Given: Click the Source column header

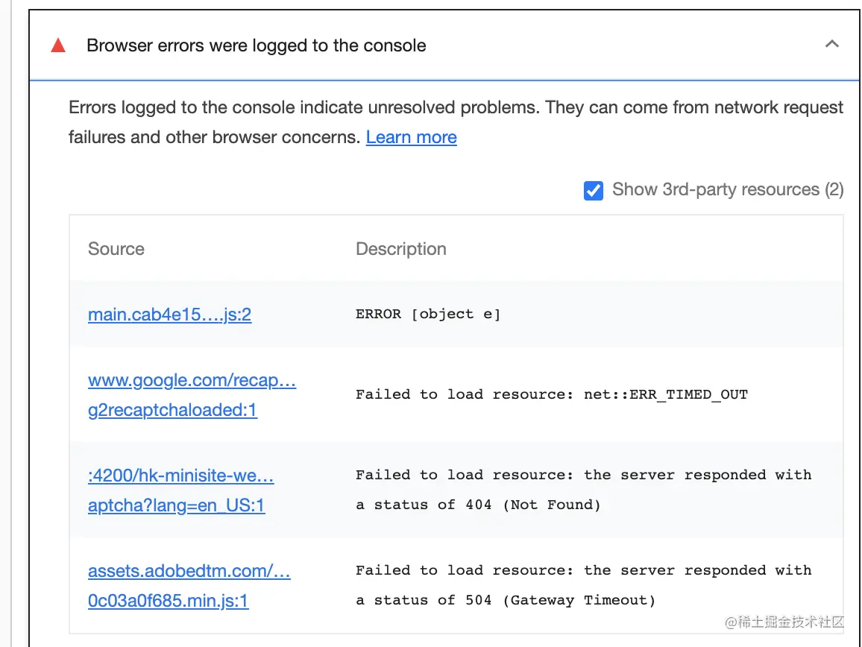Looking at the screenshot, I should coord(116,249).
